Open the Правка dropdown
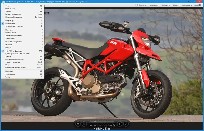Image resolution: width=204 pixels, height=131 pixels. coord(176,5)
